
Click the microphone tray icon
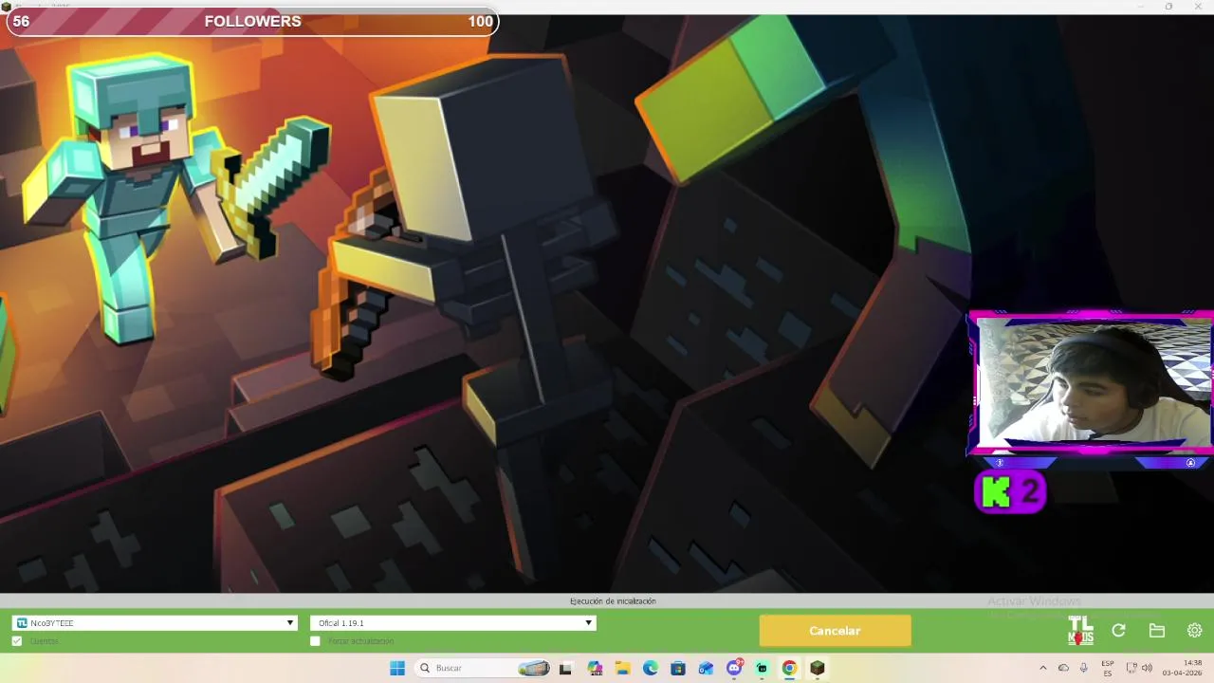[1083, 668]
